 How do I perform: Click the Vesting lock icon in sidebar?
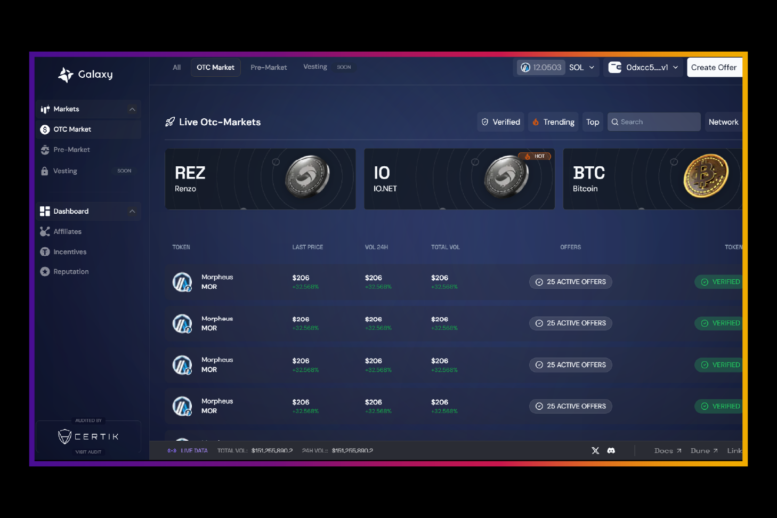coord(45,171)
